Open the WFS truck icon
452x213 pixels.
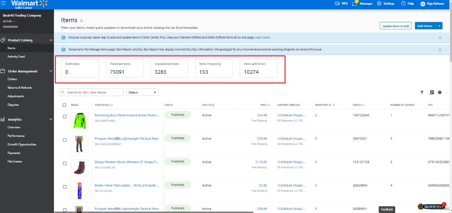337,4
